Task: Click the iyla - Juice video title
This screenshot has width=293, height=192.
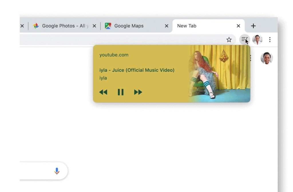Action: coord(137,70)
